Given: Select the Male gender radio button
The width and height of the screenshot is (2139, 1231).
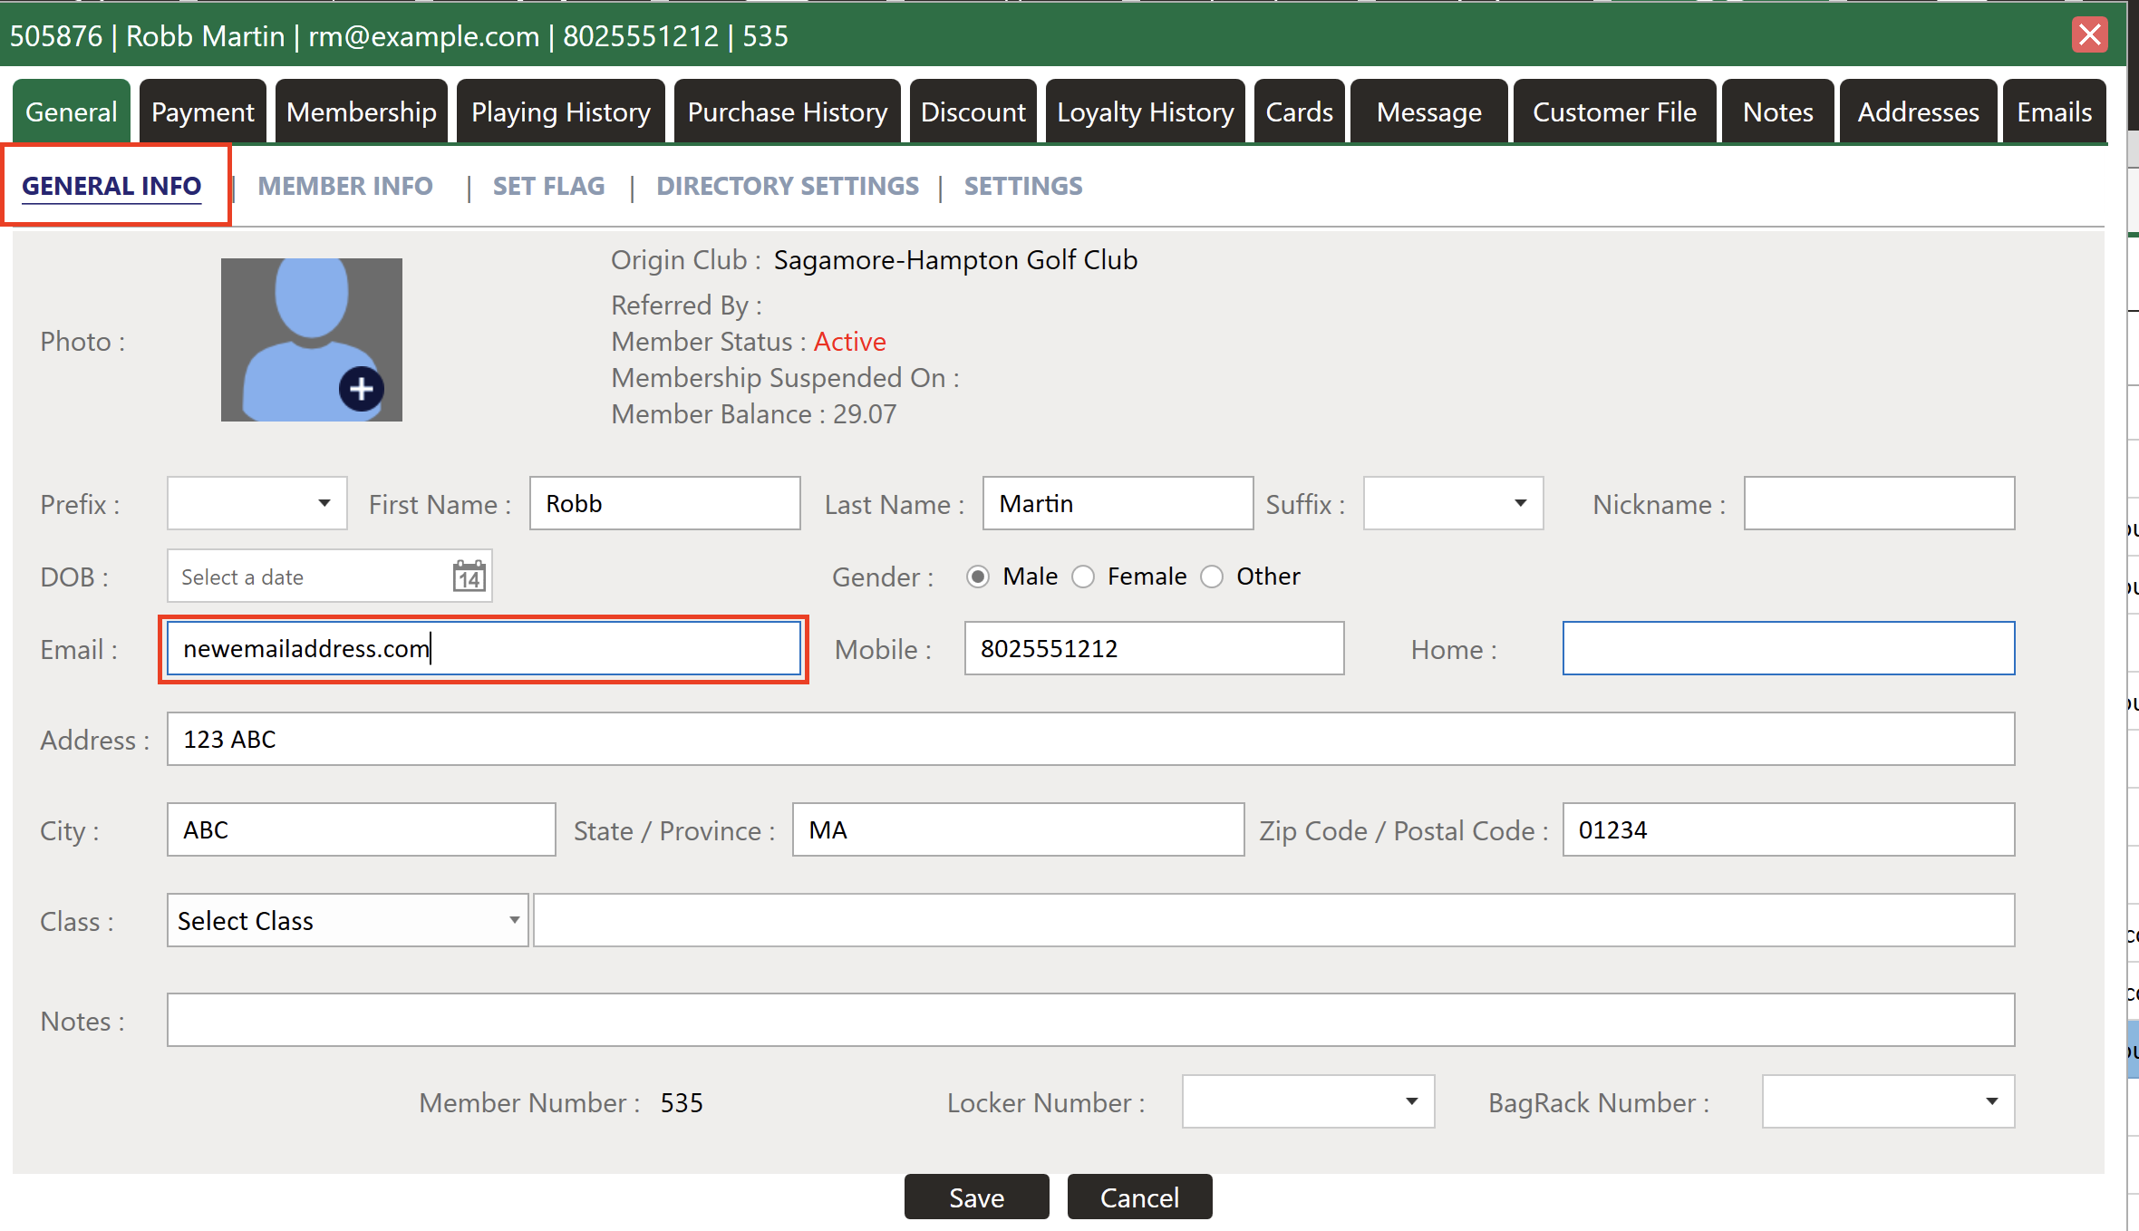Looking at the screenshot, I should 977,577.
